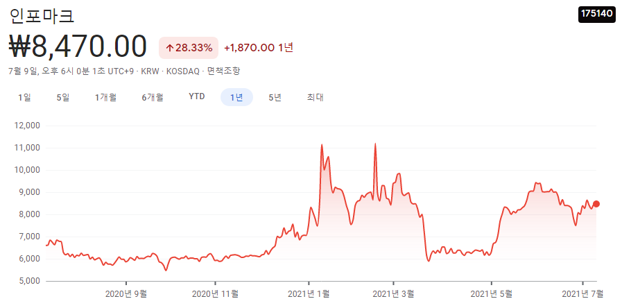Click the 2021년 1월 x-axis label

308,294
